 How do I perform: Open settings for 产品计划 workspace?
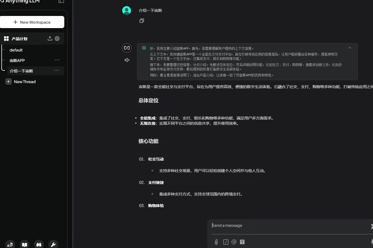click(57, 39)
